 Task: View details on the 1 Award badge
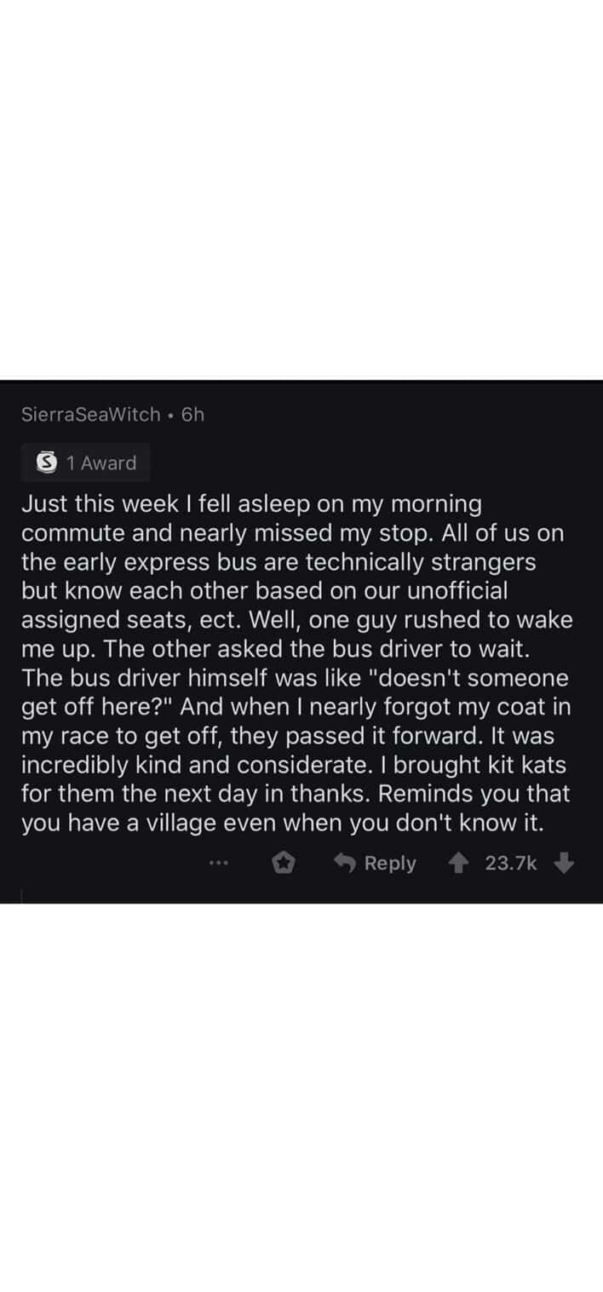(x=85, y=462)
